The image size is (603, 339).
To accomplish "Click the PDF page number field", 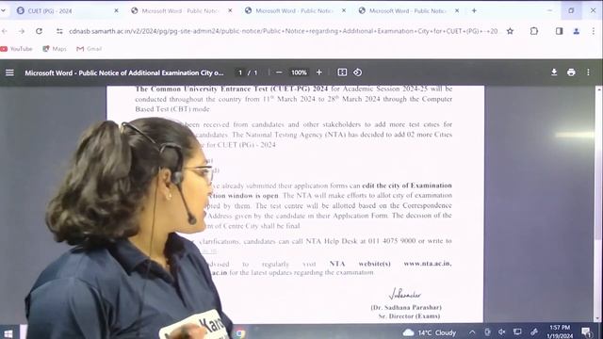I will click(x=240, y=73).
